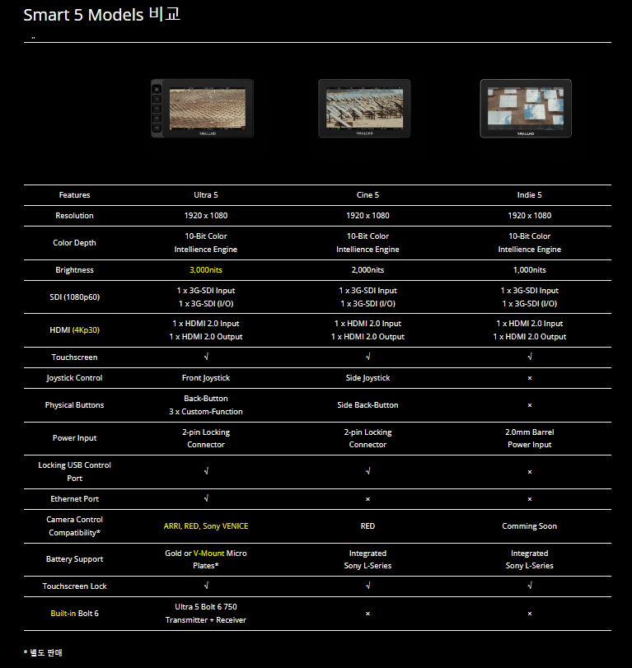Click "Camera Control Compatibility*" row label
This screenshot has height=668, width=632.
tap(75, 526)
